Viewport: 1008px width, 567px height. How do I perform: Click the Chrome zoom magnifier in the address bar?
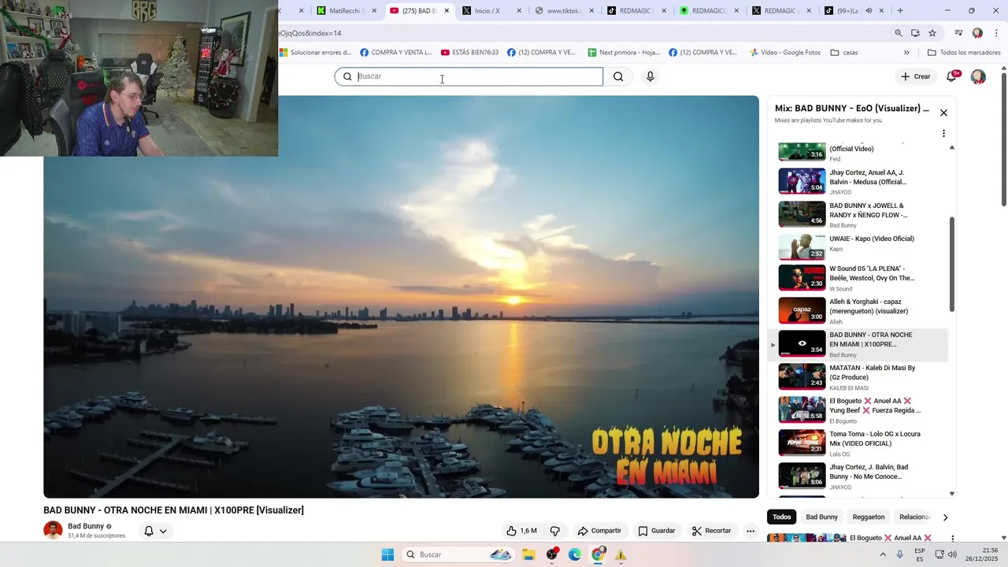(x=899, y=33)
